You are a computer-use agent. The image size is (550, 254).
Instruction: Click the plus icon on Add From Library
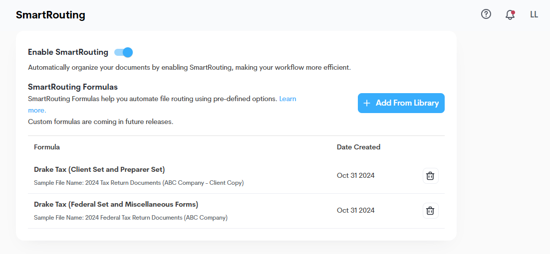[x=367, y=103]
